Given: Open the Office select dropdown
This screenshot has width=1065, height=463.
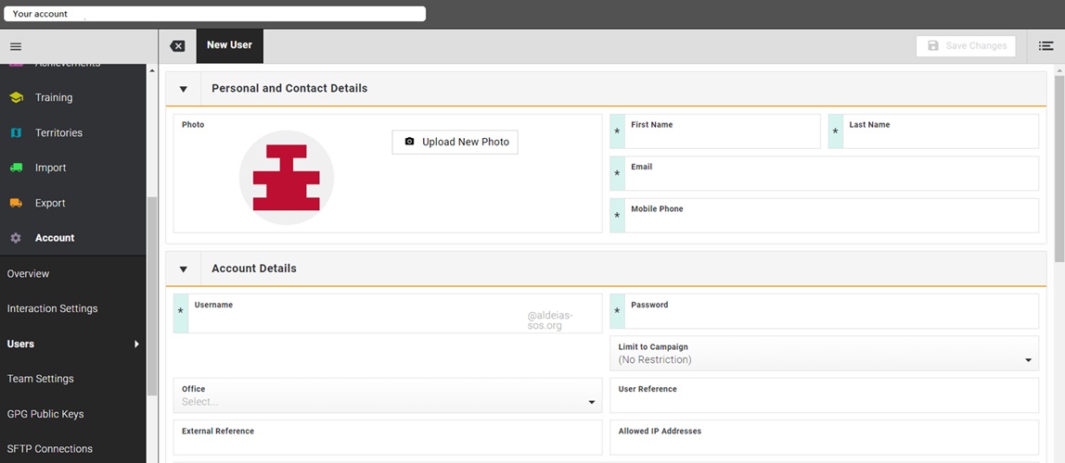Looking at the screenshot, I should pos(388,395).
